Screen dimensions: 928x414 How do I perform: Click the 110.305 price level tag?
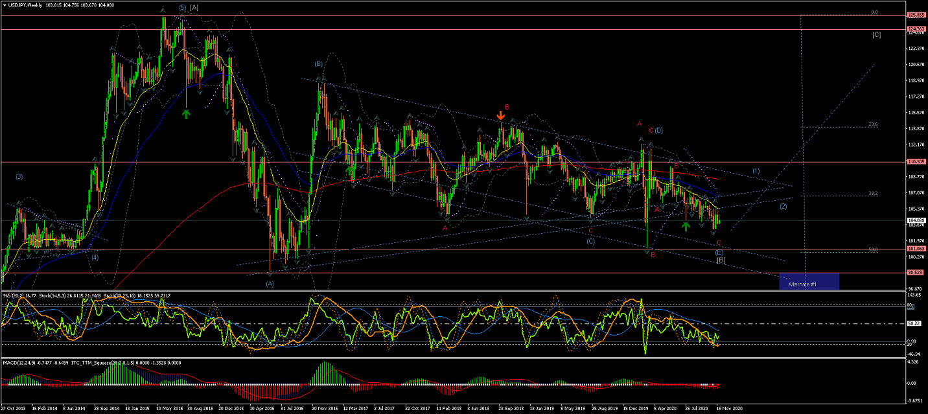coord(916,162)
